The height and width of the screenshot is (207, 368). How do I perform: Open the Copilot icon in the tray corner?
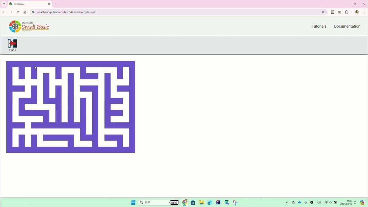click(362, 202)
